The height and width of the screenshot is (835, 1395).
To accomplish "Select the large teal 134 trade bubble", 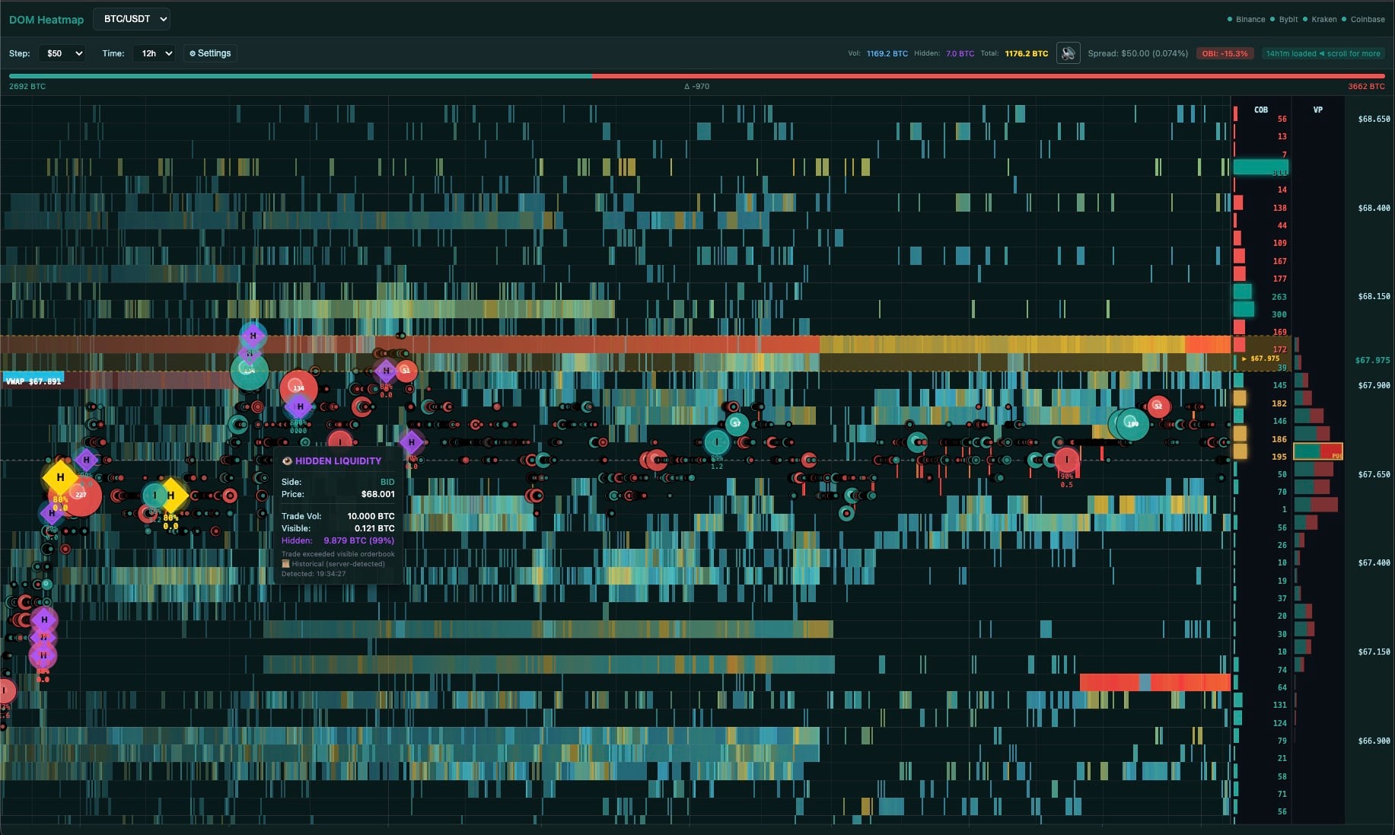I will 250,371.
